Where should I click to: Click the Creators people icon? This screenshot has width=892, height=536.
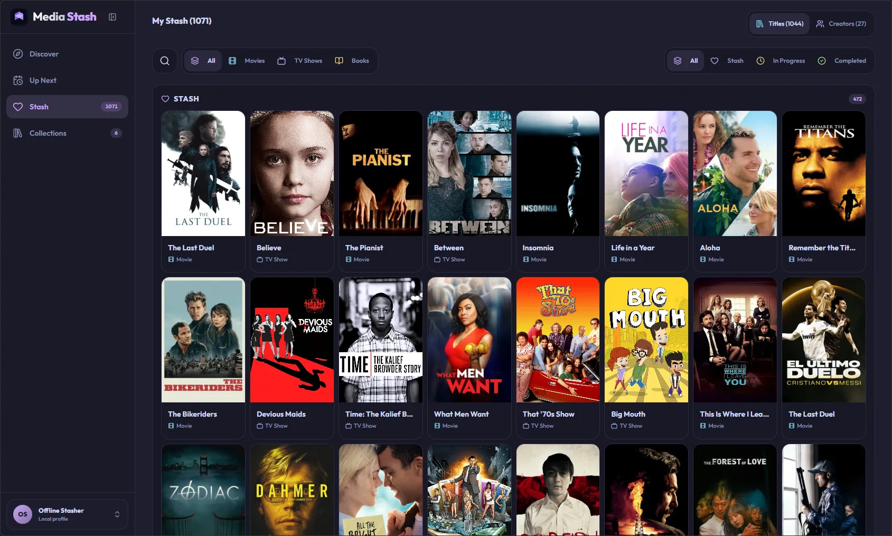click(820, 24)
